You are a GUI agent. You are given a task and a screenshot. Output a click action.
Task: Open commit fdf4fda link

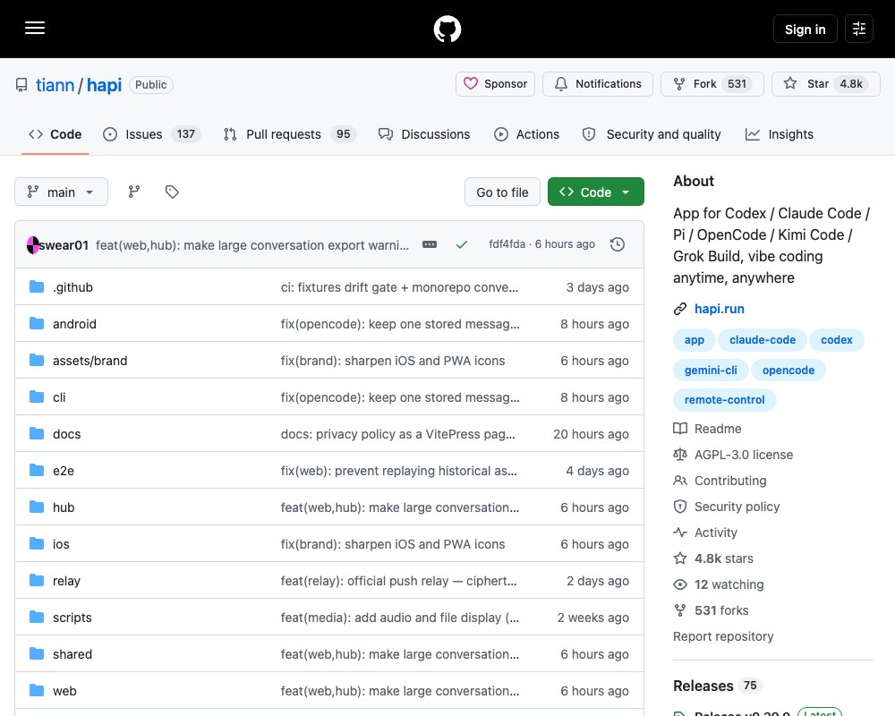[507, 244]
